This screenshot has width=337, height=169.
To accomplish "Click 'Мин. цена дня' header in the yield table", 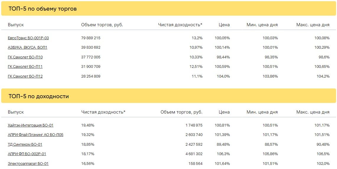I will (262, 112).
